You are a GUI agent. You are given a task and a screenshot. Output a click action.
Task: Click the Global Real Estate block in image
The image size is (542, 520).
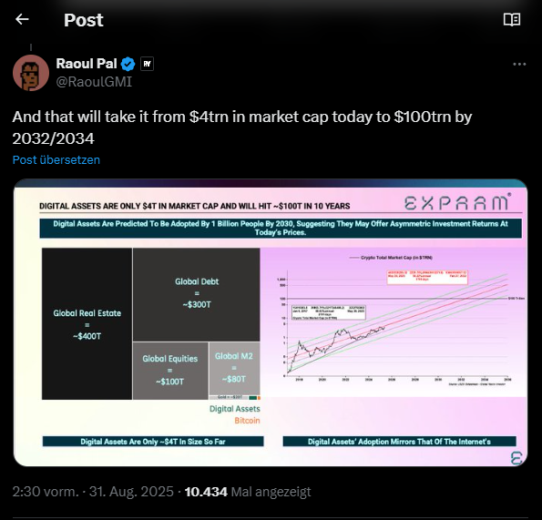[87, 323]
